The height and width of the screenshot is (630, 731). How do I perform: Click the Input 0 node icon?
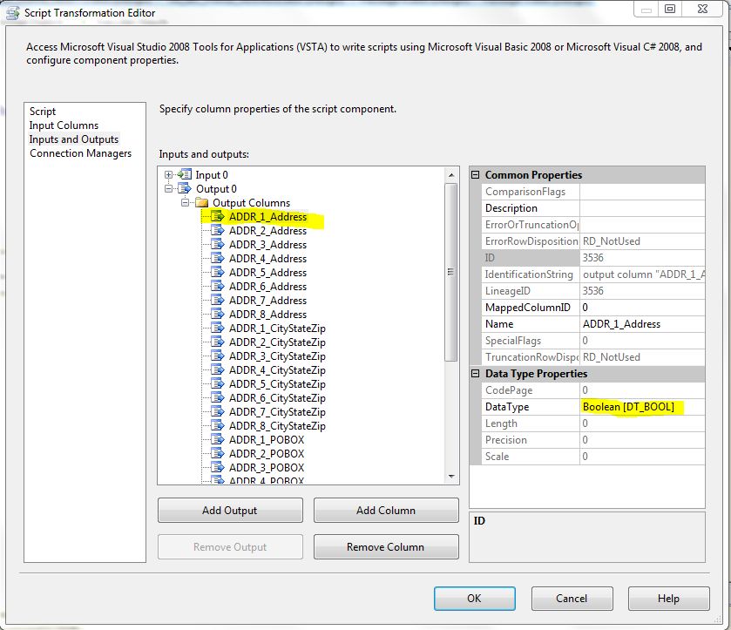click(x=185, y=175)
